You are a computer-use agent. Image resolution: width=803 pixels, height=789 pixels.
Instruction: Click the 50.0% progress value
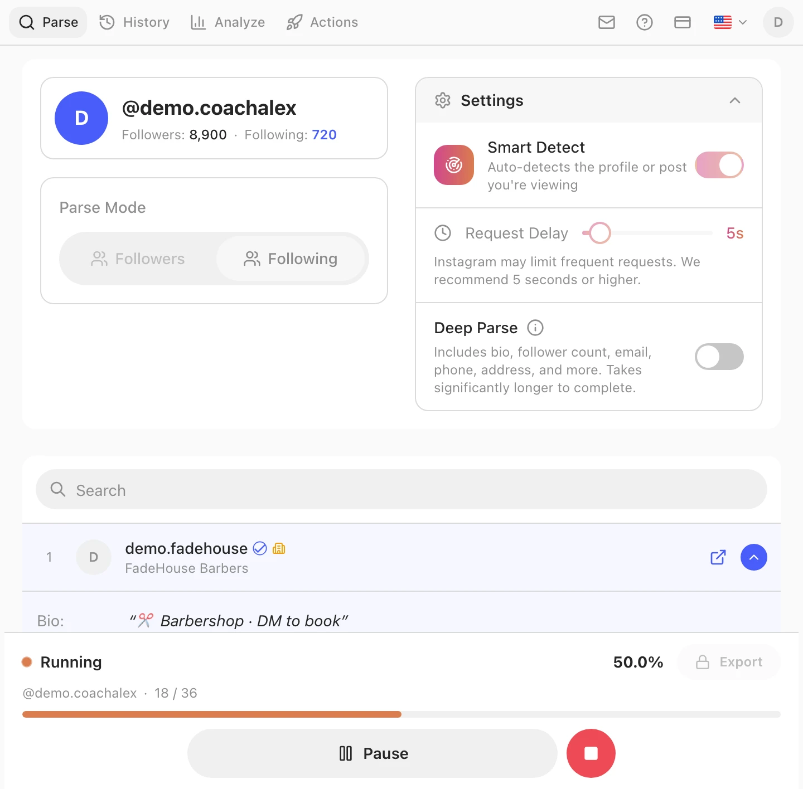tap(638, 662)
